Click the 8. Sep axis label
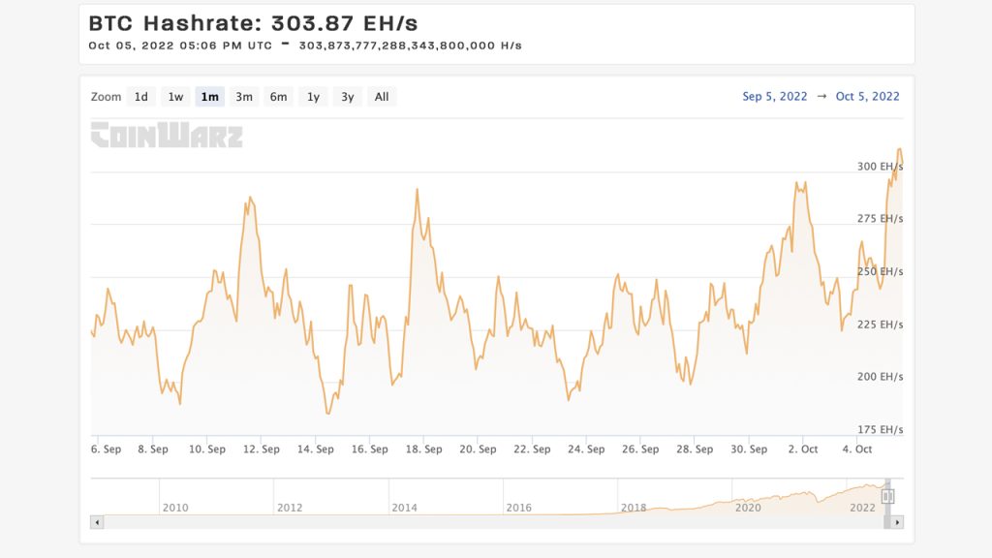The image size is (992, 558). 153,449
